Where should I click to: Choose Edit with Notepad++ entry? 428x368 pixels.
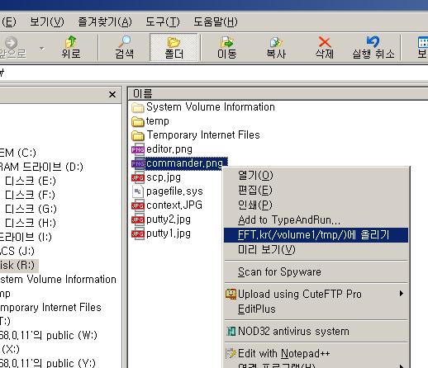(x=316, y=354)
